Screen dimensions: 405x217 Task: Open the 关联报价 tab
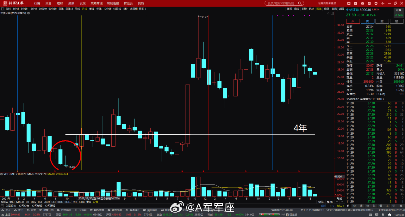click(10, 206)
